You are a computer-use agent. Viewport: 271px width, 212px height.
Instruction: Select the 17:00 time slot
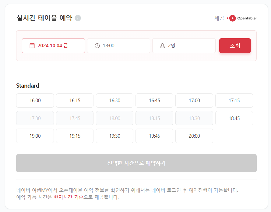click(194, 101)
